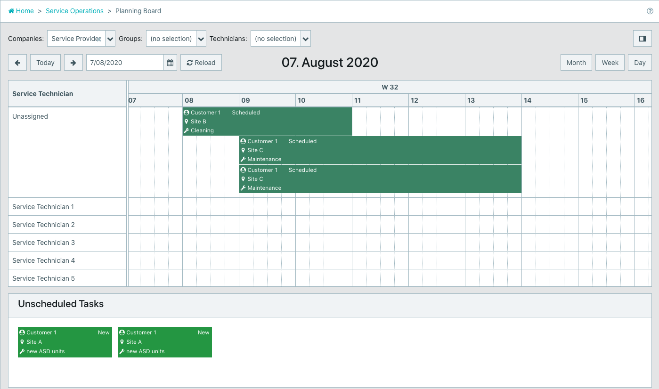Click the Service Technician column header
The height and width of the screenshot is (389, 659).
[x=67, y=94]
